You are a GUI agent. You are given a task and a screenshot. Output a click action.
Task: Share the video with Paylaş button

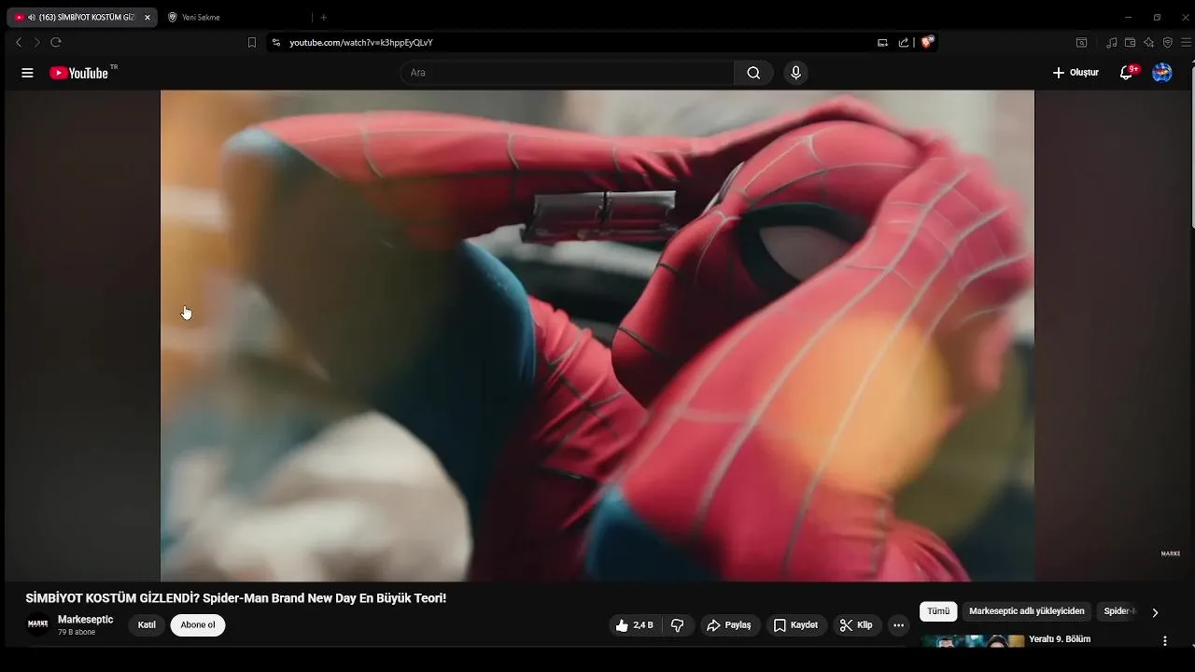tap(729, 625)
